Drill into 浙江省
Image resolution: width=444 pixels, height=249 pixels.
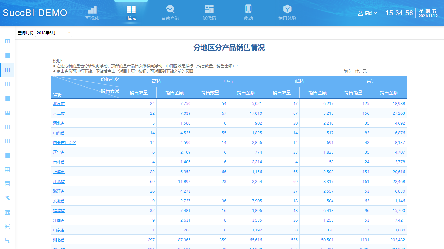(x=59, y=191)
